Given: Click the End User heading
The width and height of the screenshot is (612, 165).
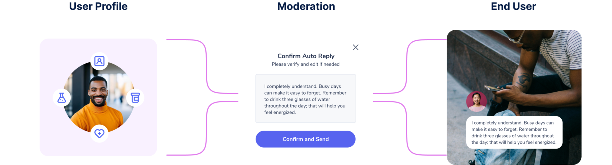Looking at the screenshot, I should [513, 7].
